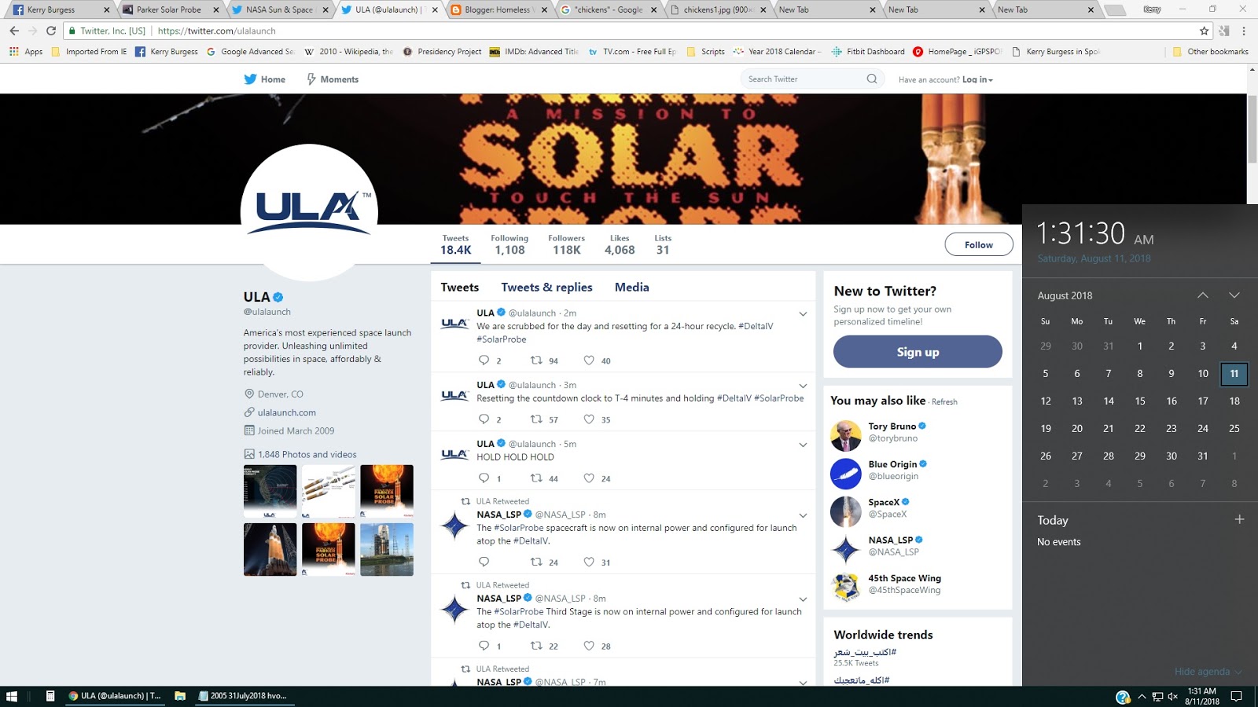Screen dimensions: 1258x707
Task: Refresh the You may also like list
Action: 944,402
